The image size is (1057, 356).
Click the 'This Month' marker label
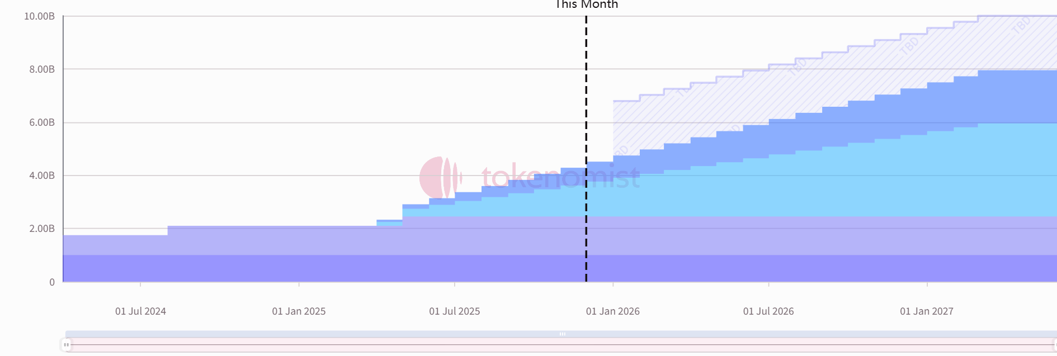[x=586, y=5]
